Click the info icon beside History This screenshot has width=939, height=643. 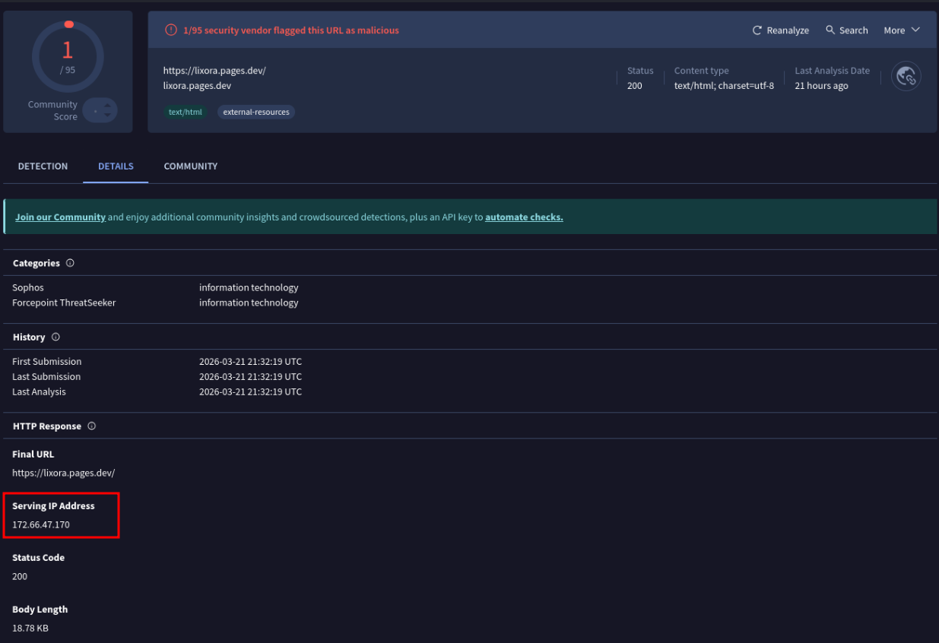(x=56, y=337)
